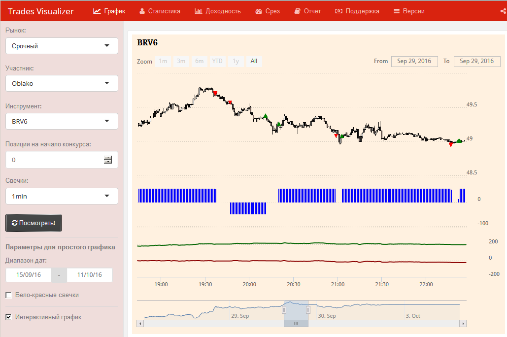Select candle interval from the 1min dropdown
Image resolution: width=507 pixels, height=337 pixels.
pos(62,196)
